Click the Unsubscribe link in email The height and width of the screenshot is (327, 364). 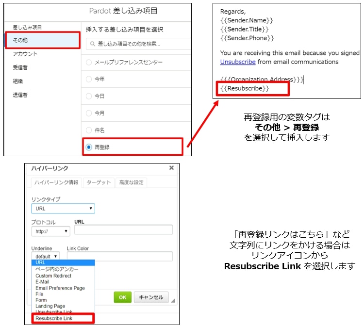pos(238,62)
